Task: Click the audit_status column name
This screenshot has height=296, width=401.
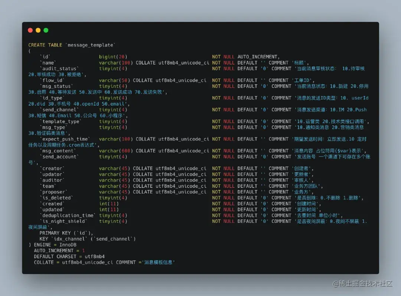Action: [59, 69]
